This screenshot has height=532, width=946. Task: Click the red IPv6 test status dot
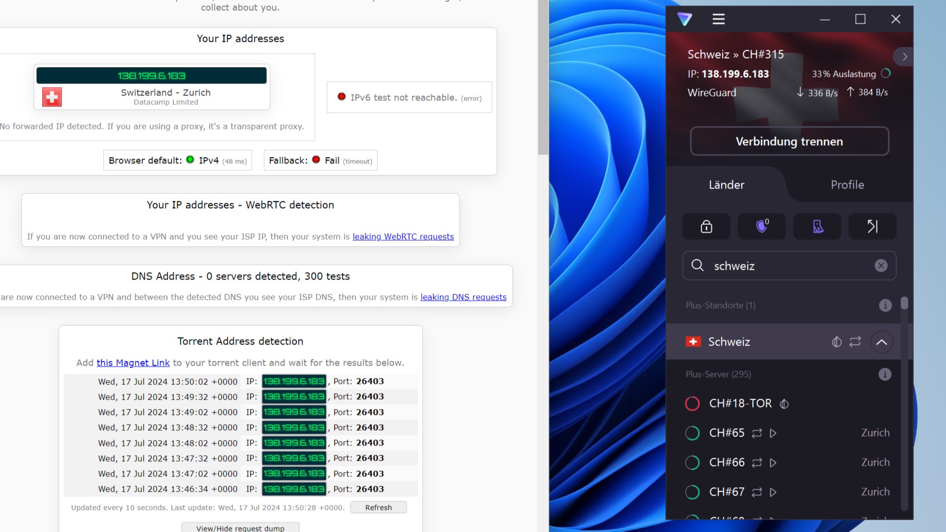[341, 96]
